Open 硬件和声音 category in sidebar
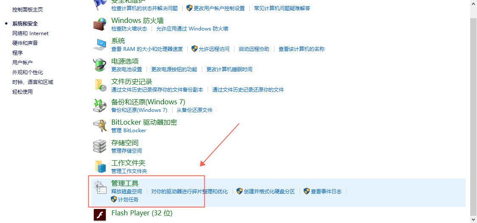The image size is (477, 223). 25,43
